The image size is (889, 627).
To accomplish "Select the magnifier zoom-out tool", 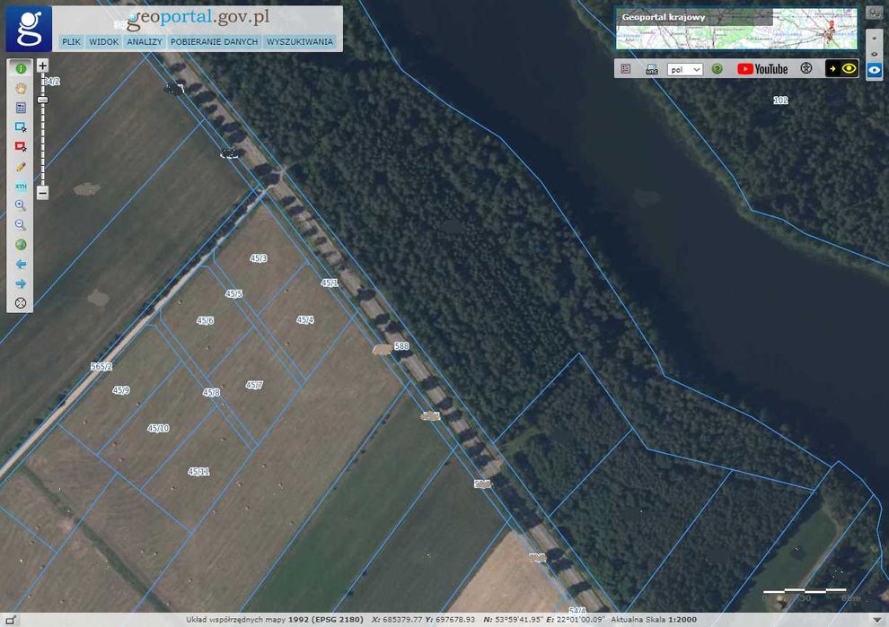I will [21, 225].
